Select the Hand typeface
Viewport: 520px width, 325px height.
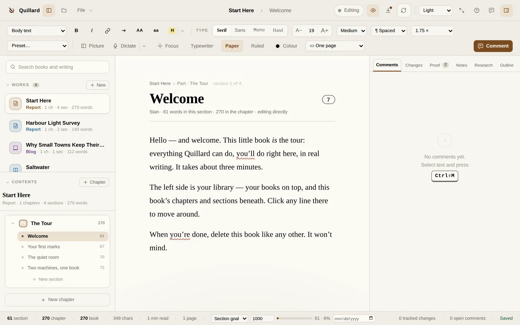coord(278,30)
